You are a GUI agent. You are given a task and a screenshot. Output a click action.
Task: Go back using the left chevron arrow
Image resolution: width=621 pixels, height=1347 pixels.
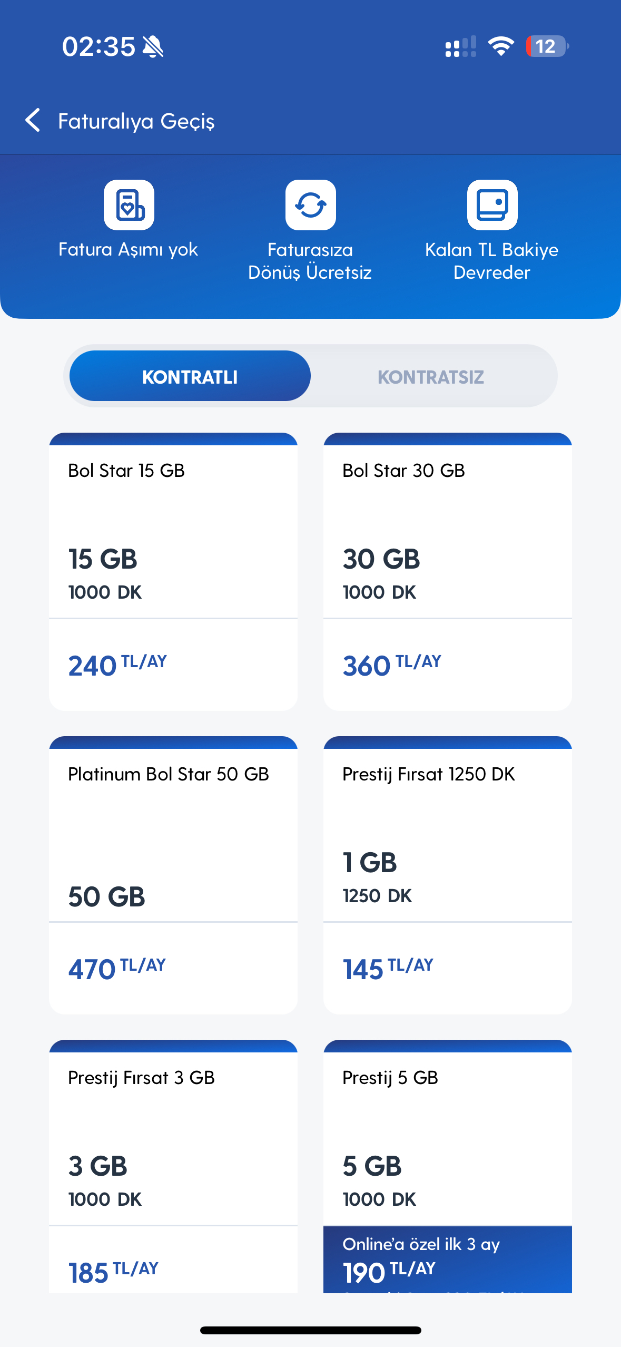click(x=33, y=120)
